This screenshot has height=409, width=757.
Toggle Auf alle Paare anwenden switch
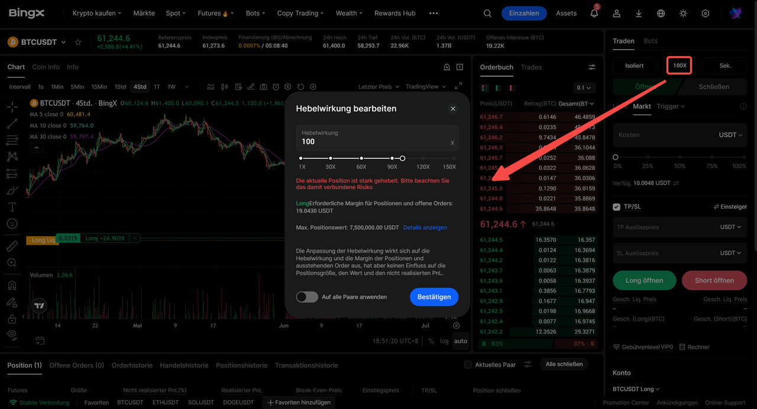pyautogui.click(x=307, y=297)
